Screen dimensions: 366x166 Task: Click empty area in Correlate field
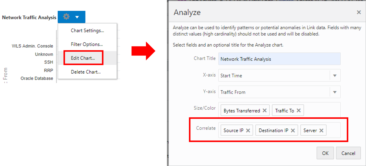click(333, 130)
